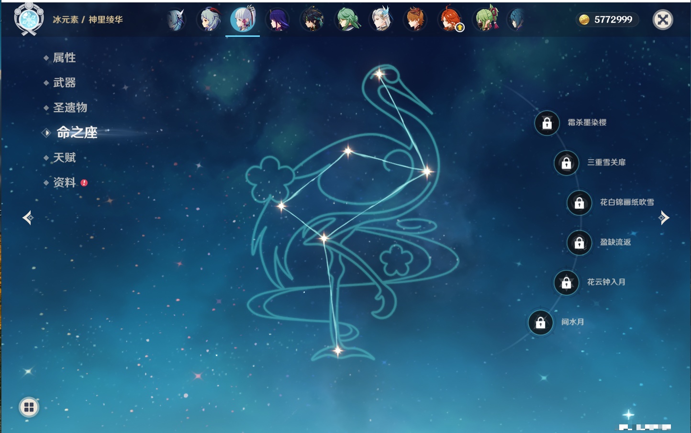Go to previous character with left arrow

pos(28,218)
